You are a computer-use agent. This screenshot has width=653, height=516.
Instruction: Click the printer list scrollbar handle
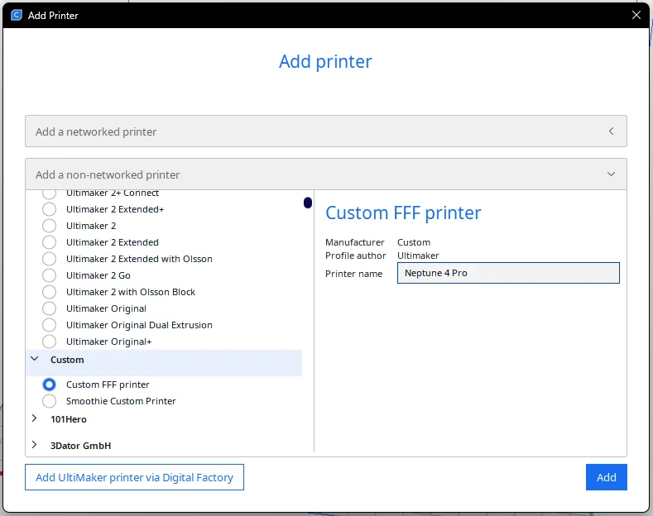tap(308, 203)
